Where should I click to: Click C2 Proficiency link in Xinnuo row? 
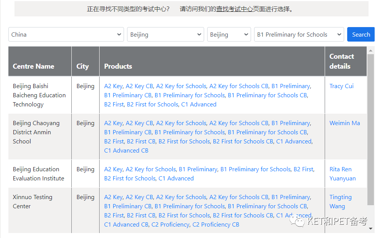click(171, 225)
